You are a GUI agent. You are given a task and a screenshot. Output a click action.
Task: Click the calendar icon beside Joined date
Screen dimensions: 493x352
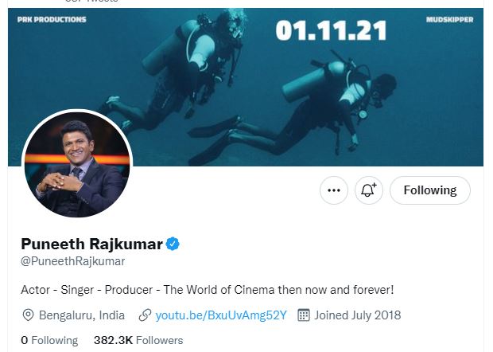[303, 315]
